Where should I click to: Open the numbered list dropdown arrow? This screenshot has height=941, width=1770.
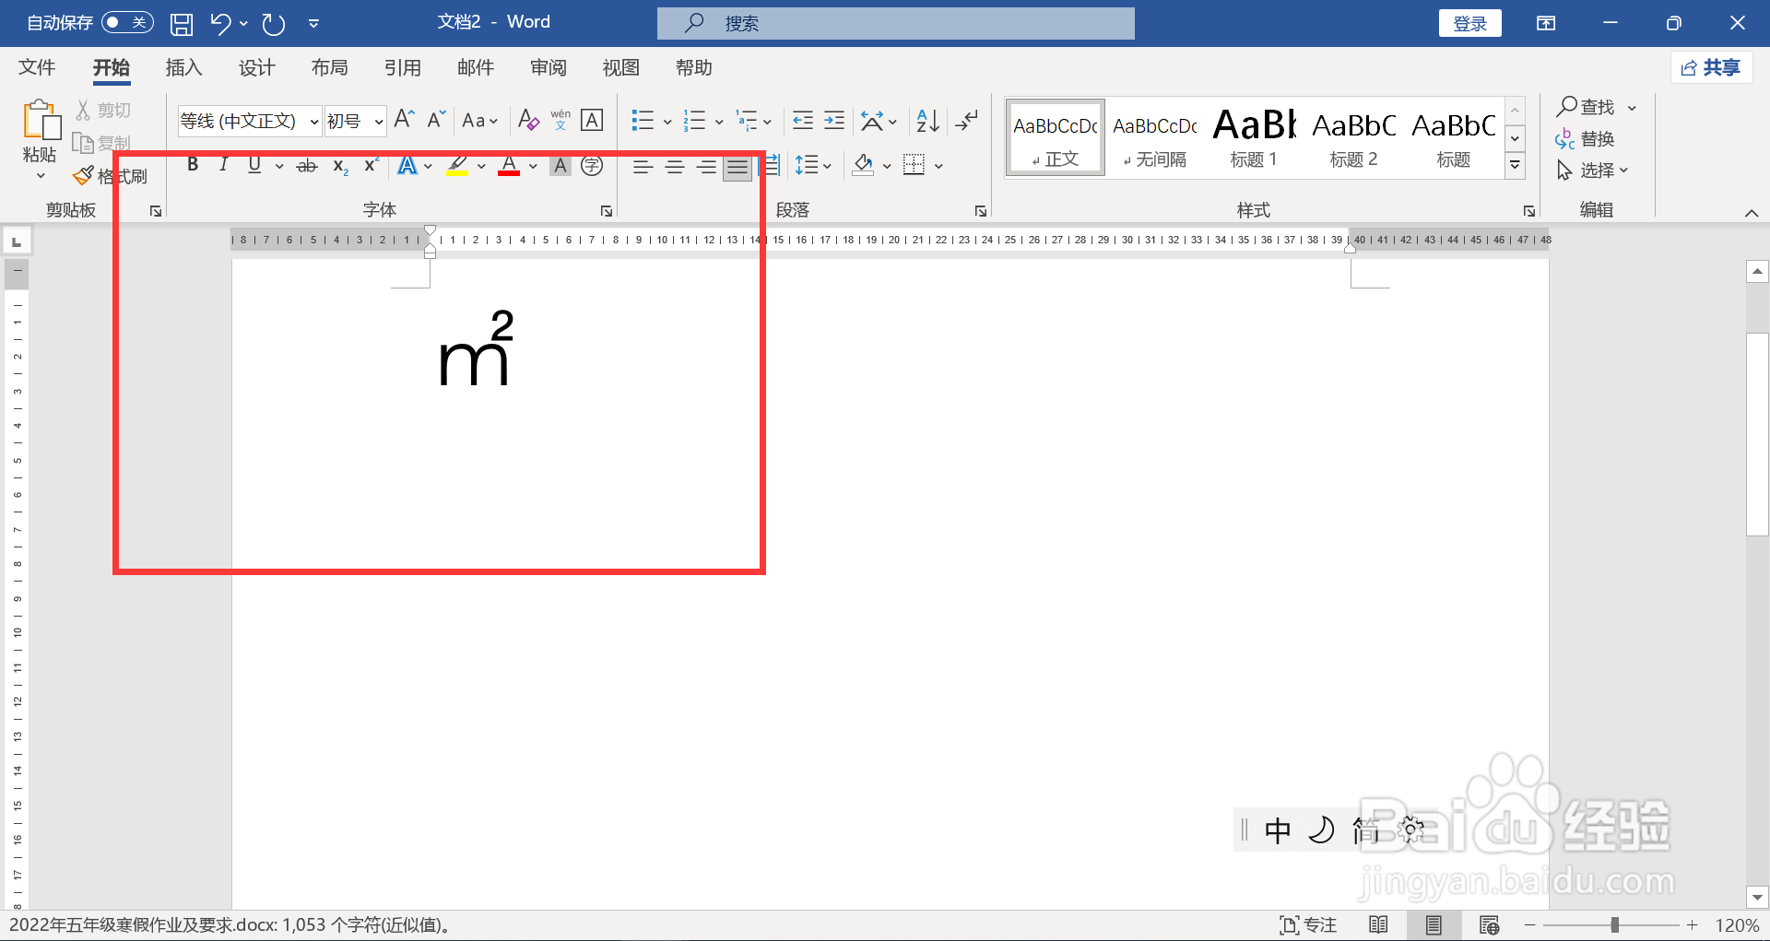719,121
